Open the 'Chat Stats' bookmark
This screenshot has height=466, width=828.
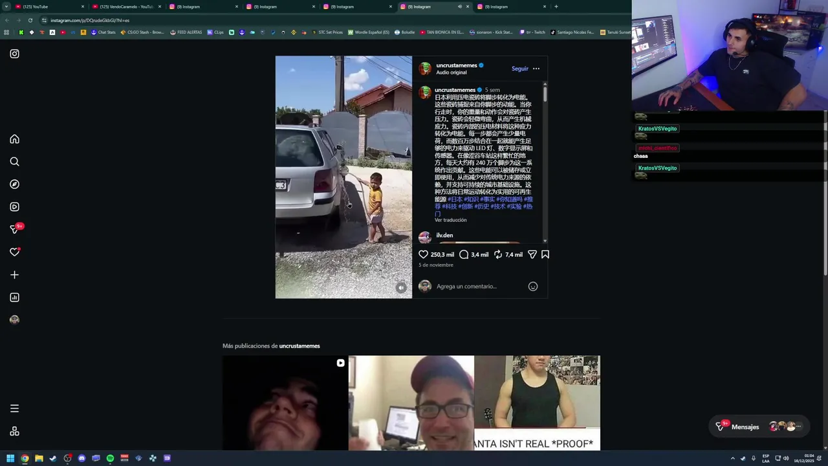103,32
